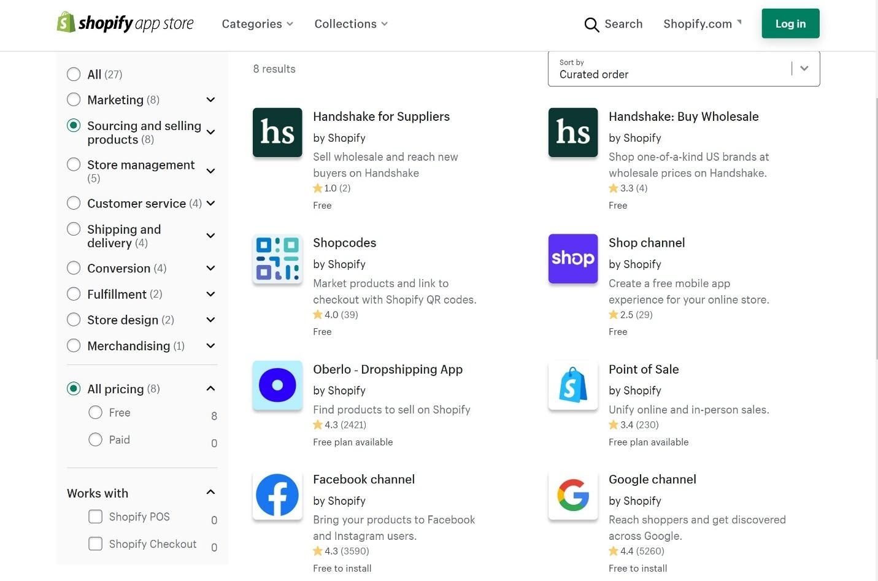Expand the Store management chevron

pyautogui.click(x=210, y=171)
